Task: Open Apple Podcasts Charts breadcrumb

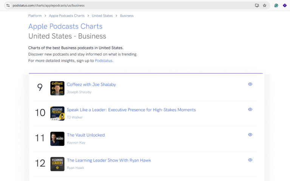Action: 67,16
